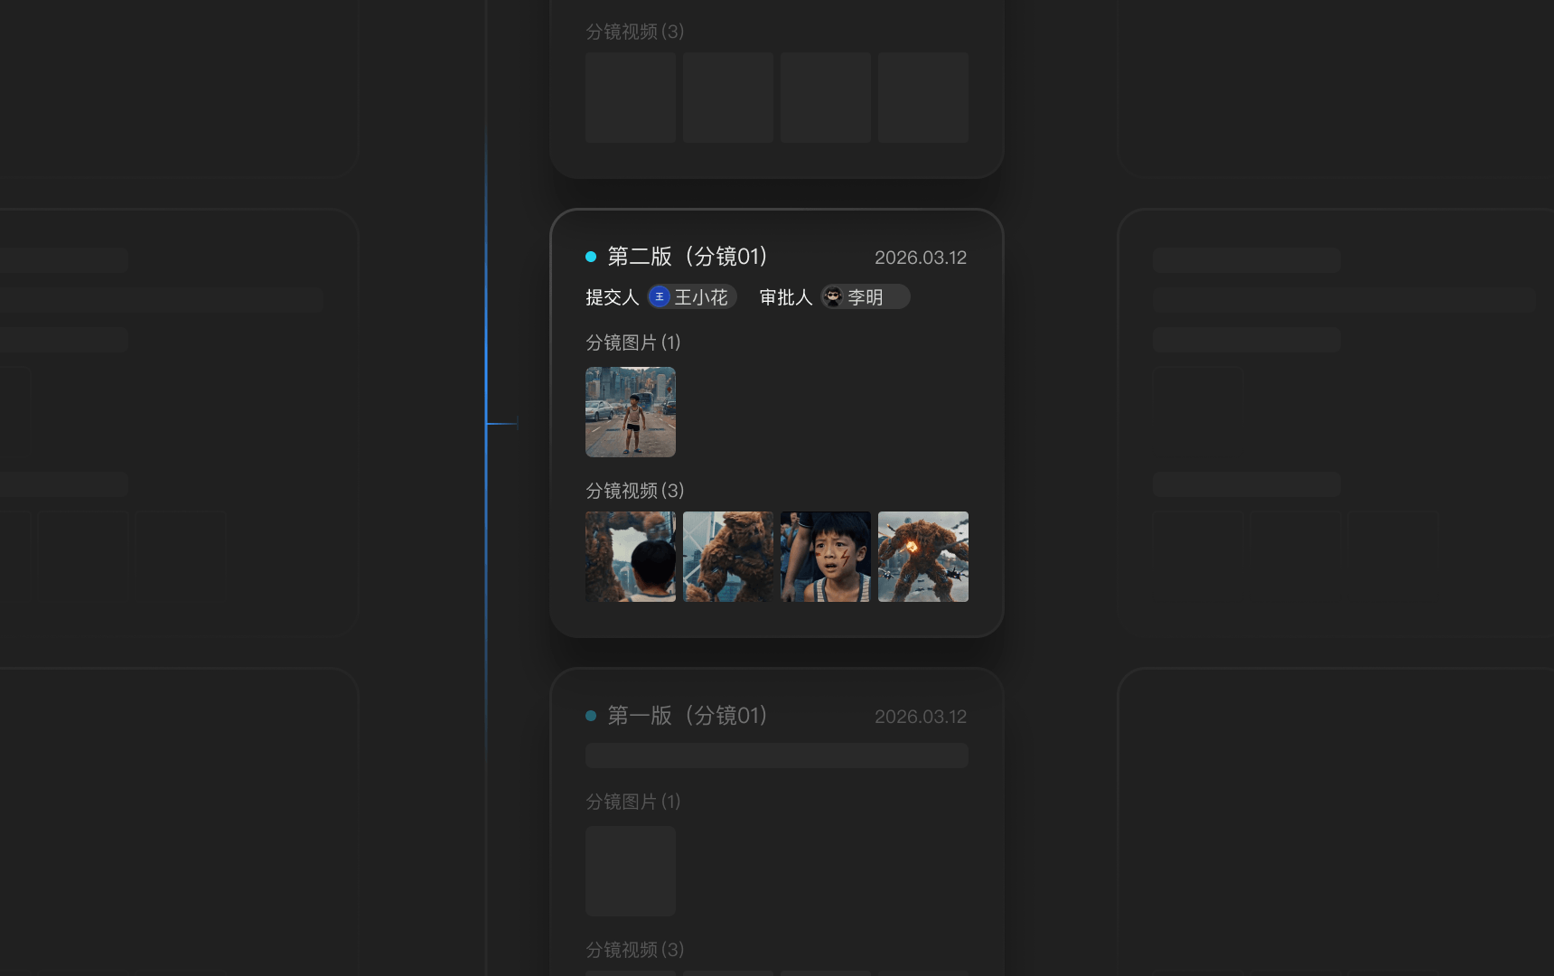Click the date on the 第一版 card
Screen dimensions: 1554x976
(x=920, y=717)
